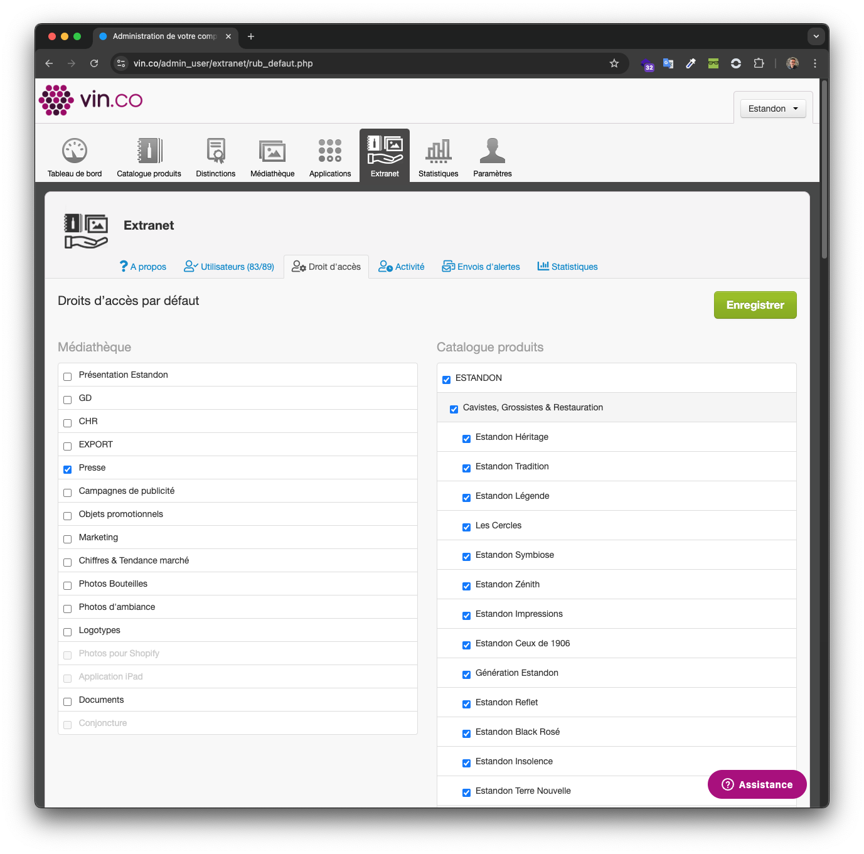Switch to Activité tab
This screenshot has width=864, height=854.
(402, 267)
